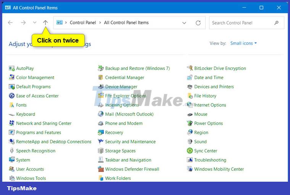
Task: Click the User Accounts icon
Action: (x=12, y=169)
